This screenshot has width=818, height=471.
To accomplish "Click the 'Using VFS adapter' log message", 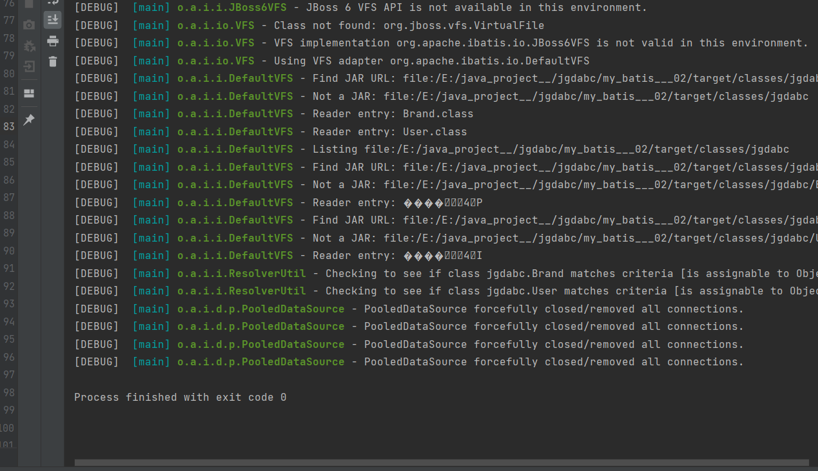I will 432,61.
